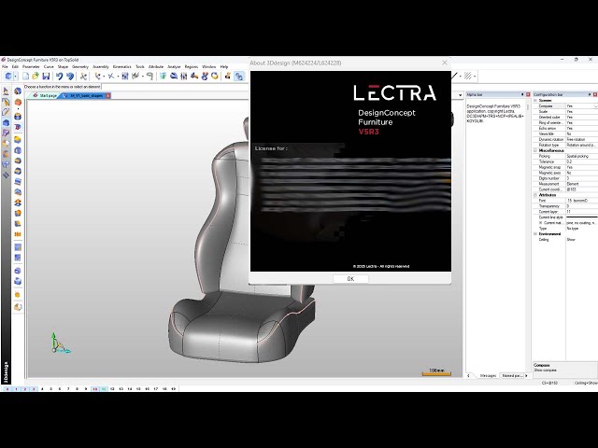Click the highlighted last icon of top toolbar
The image size is (598, 448).
(239, 77)
